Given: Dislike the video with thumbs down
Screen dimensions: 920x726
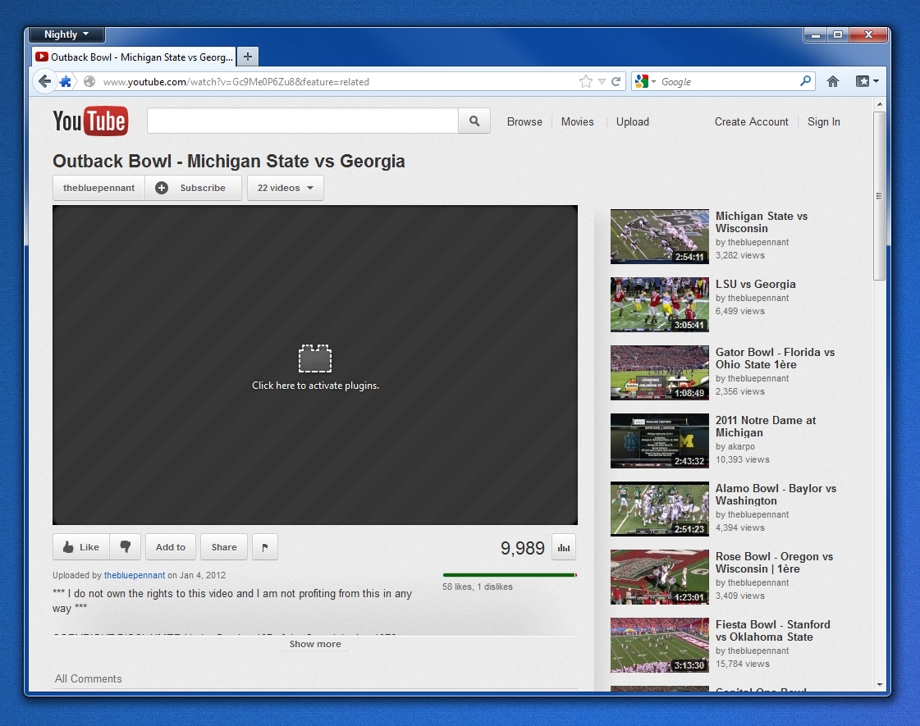Looking at the screenshot, I should click(x=126, y=547).
